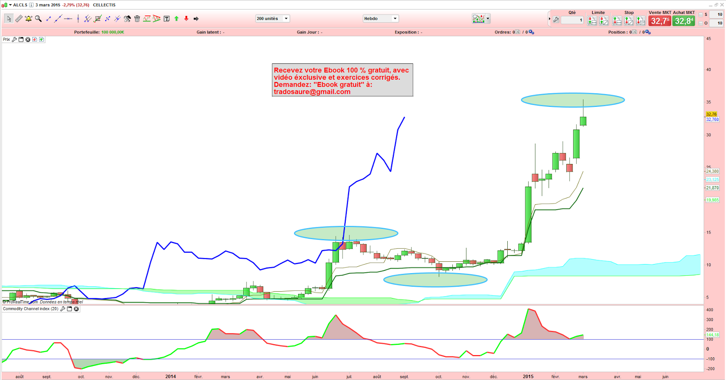This screenshot has width=726, height=380.
Task: Open Prix panel wrench settings
Action: [15, 39]
